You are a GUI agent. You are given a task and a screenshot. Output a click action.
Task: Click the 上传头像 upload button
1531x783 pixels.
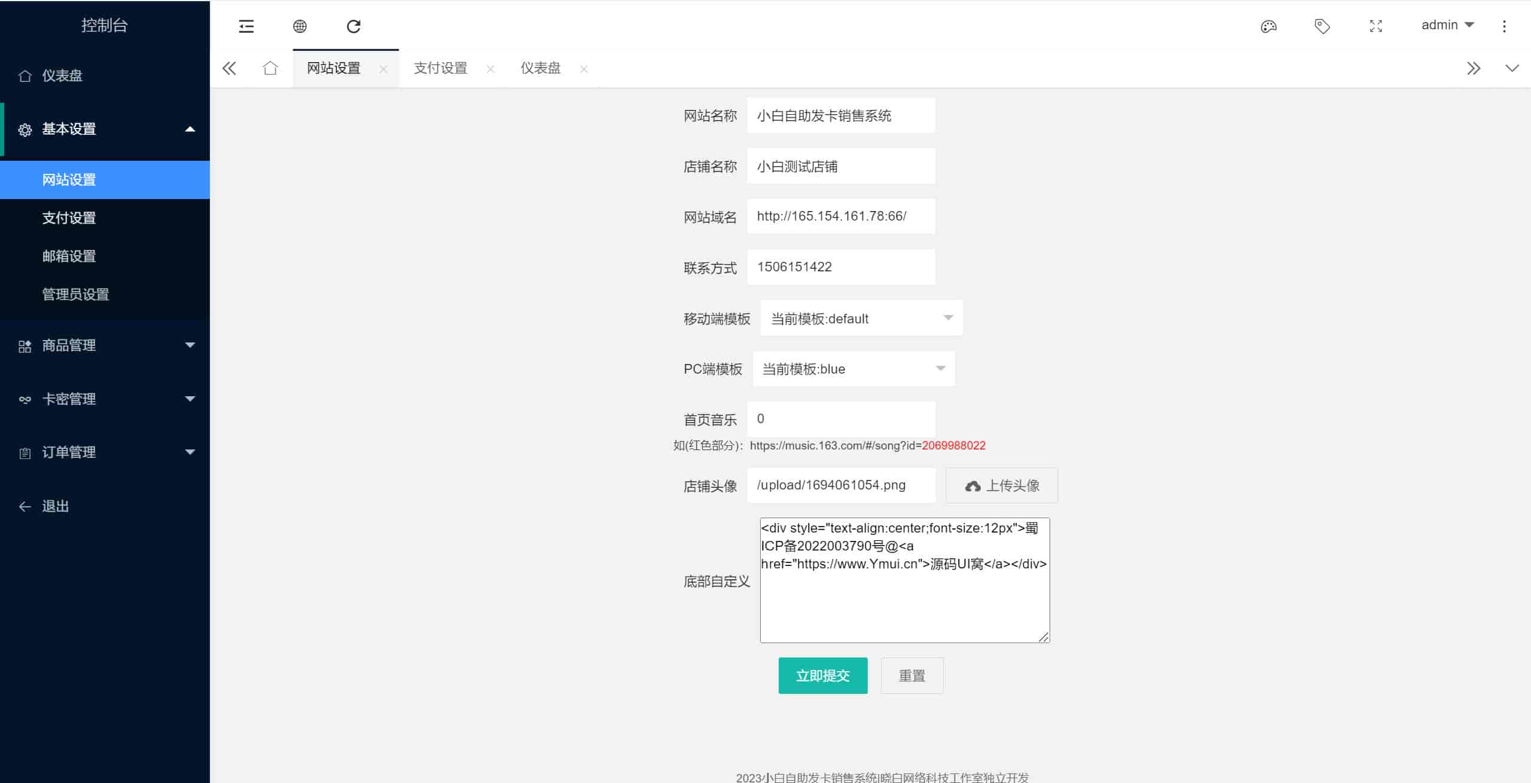[x=1001, y=485]
